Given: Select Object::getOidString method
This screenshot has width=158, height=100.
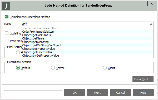Looking at the screenshot, I should 88,42.
